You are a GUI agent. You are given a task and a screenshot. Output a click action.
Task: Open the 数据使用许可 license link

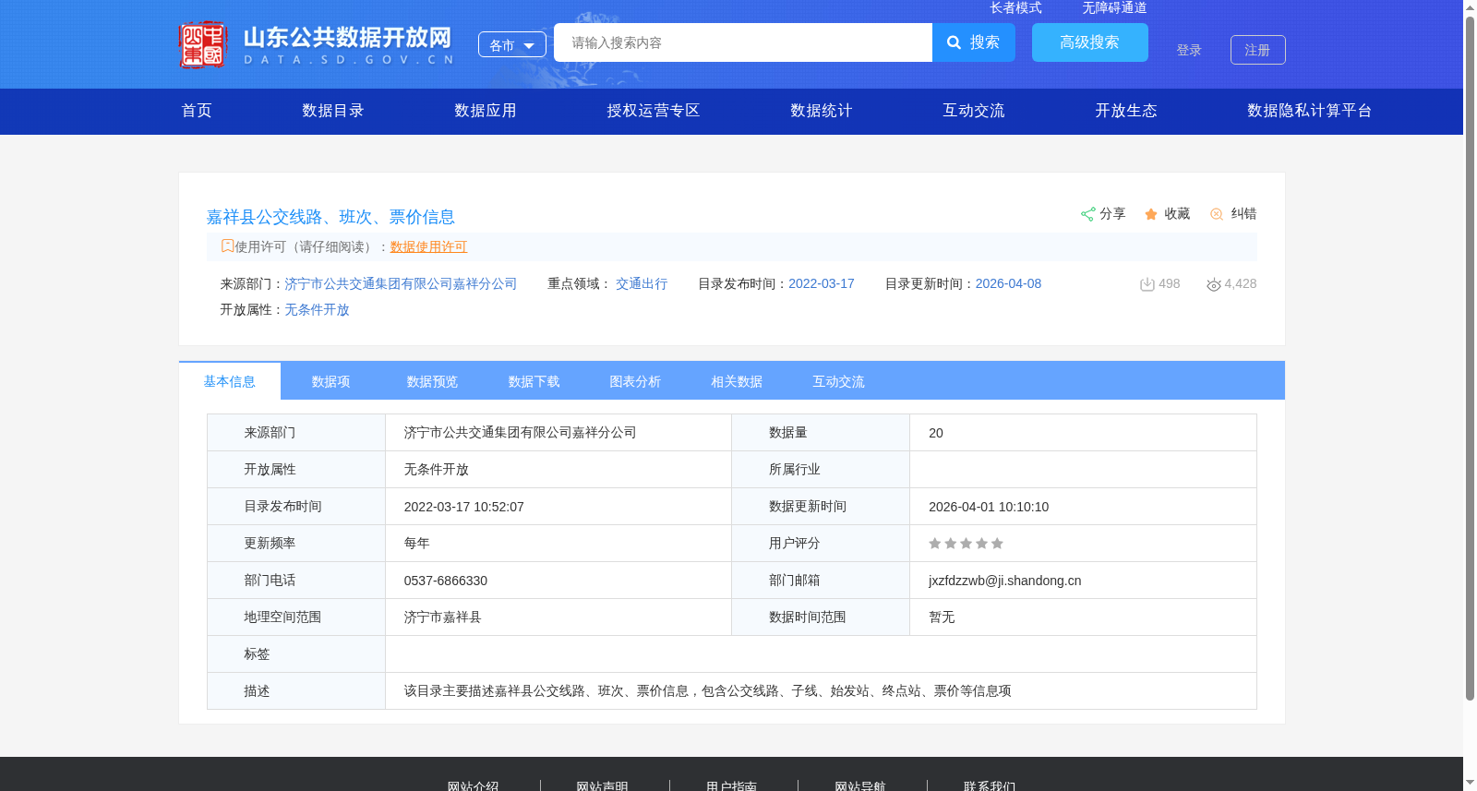(429, 246)
